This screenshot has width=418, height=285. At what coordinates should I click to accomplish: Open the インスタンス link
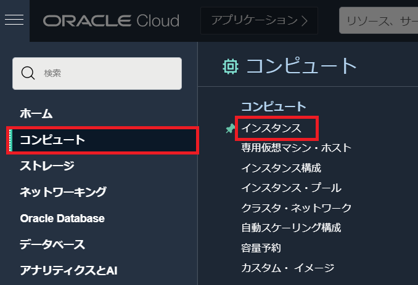pyautogui.click(x=271, y=128)
